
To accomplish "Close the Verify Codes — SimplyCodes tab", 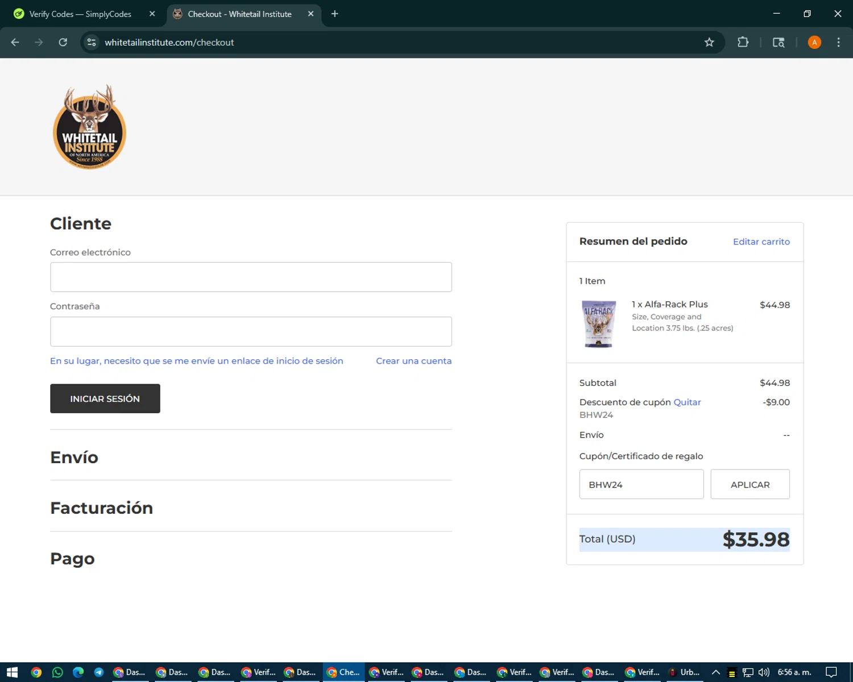I will coord(152,14).
